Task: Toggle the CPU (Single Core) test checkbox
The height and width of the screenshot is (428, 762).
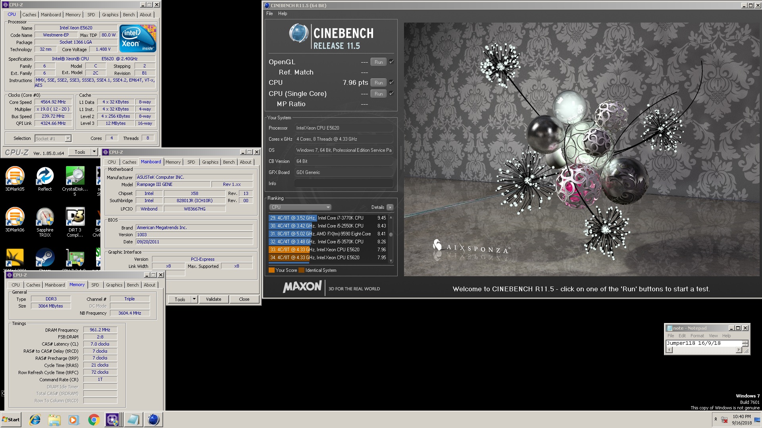Action: tap(391, 94)
